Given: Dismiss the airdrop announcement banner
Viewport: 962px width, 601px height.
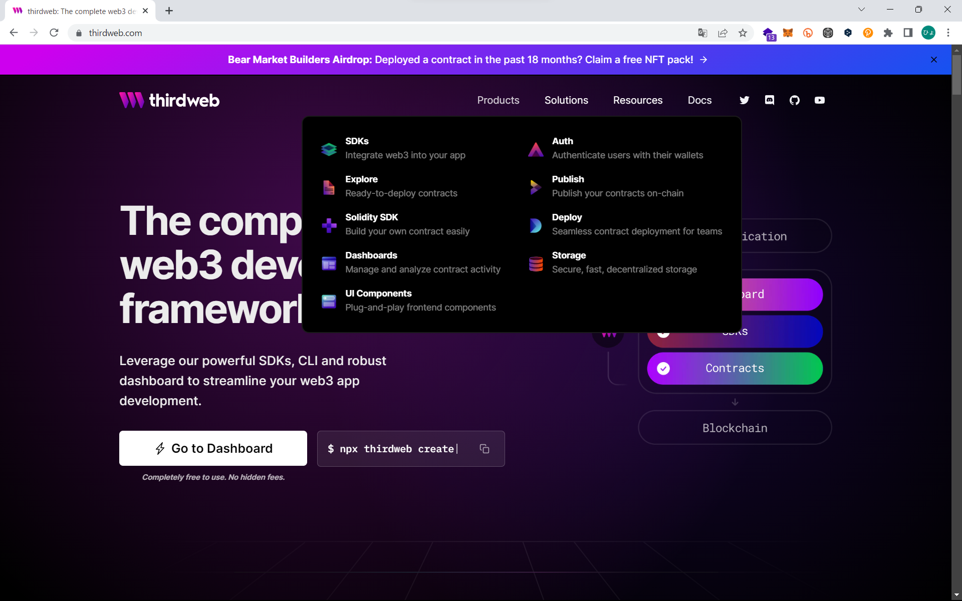Looking at the screenshot, I should pos(934,60).
